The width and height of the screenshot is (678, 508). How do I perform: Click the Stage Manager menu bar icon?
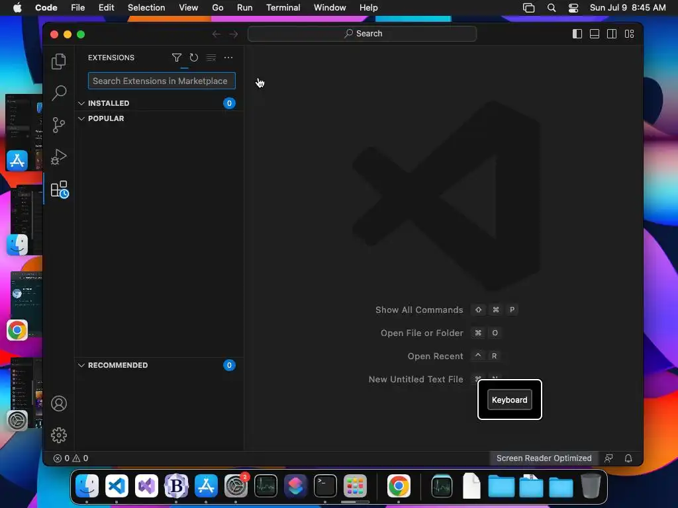click(x=528, y=8)
